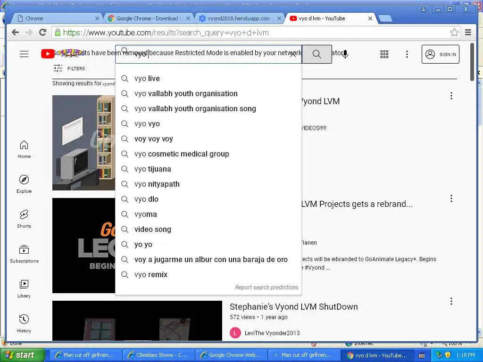Click Chrome back arrow
The image size is (483, 362).
[x=15, y=33]
